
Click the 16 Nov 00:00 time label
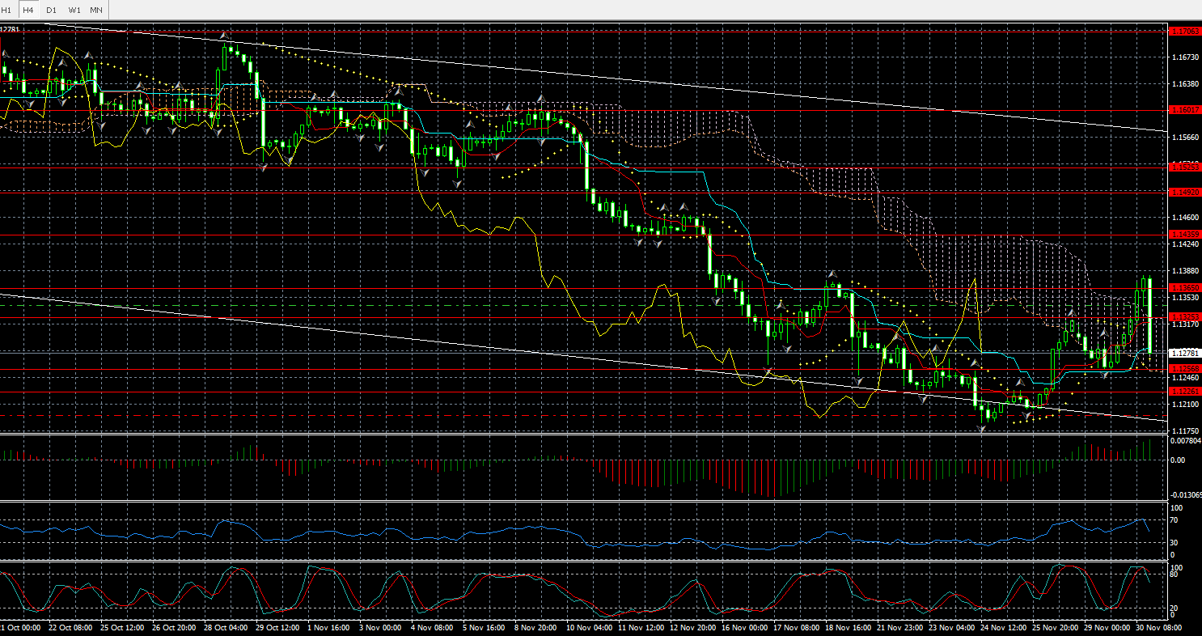746,628
